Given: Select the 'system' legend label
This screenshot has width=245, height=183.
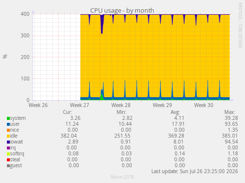Looking at the screenshot, I should click(x=18, y=118).
